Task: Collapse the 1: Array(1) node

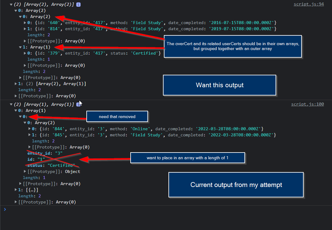Action: point(20,47)
